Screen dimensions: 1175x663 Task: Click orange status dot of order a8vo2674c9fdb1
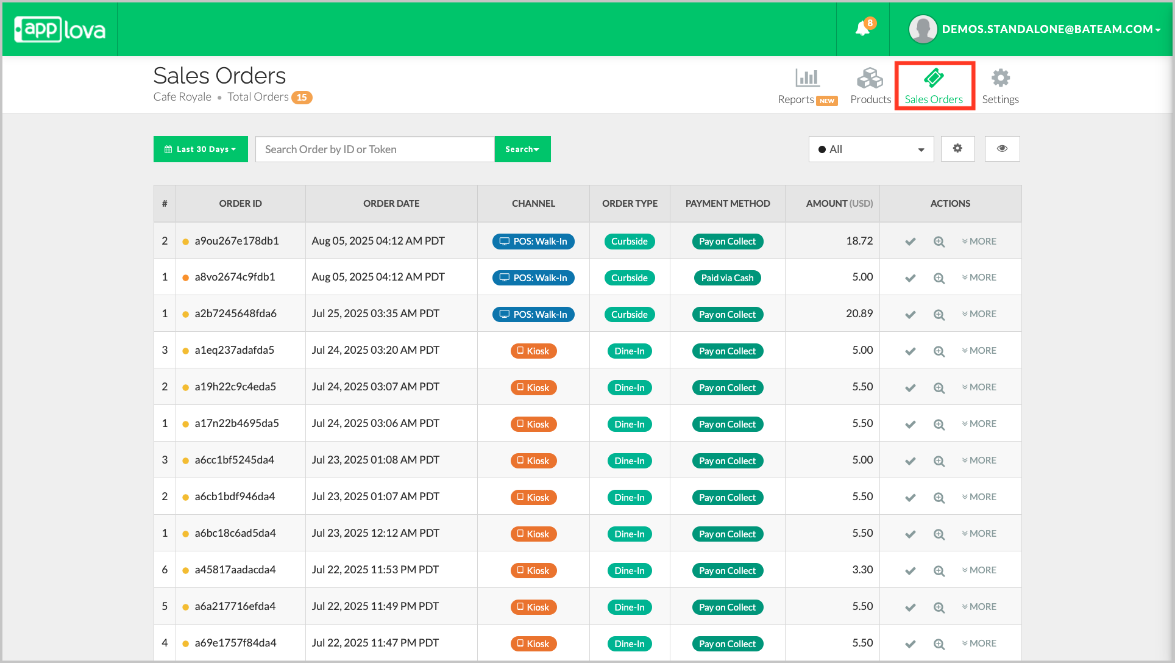point(185,278)
